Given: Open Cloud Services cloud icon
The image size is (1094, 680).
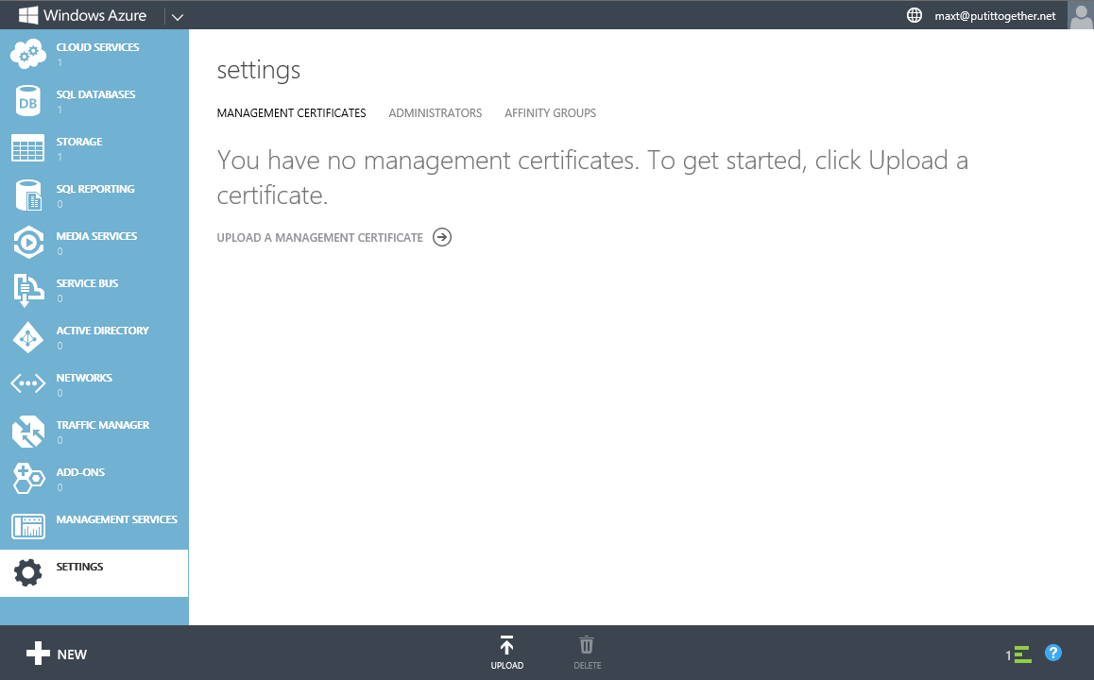Looking at the screenshot, I should [x=28, y=54].
